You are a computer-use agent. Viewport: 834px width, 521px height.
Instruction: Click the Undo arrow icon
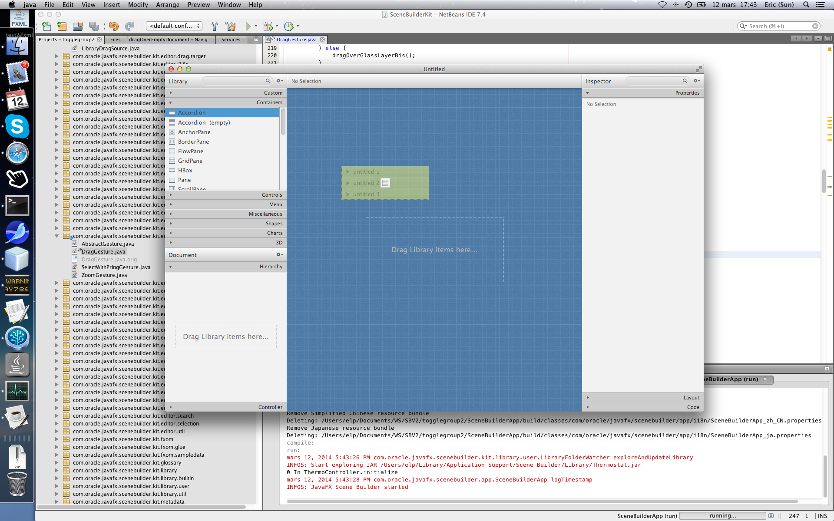click(x=113, y=26)
